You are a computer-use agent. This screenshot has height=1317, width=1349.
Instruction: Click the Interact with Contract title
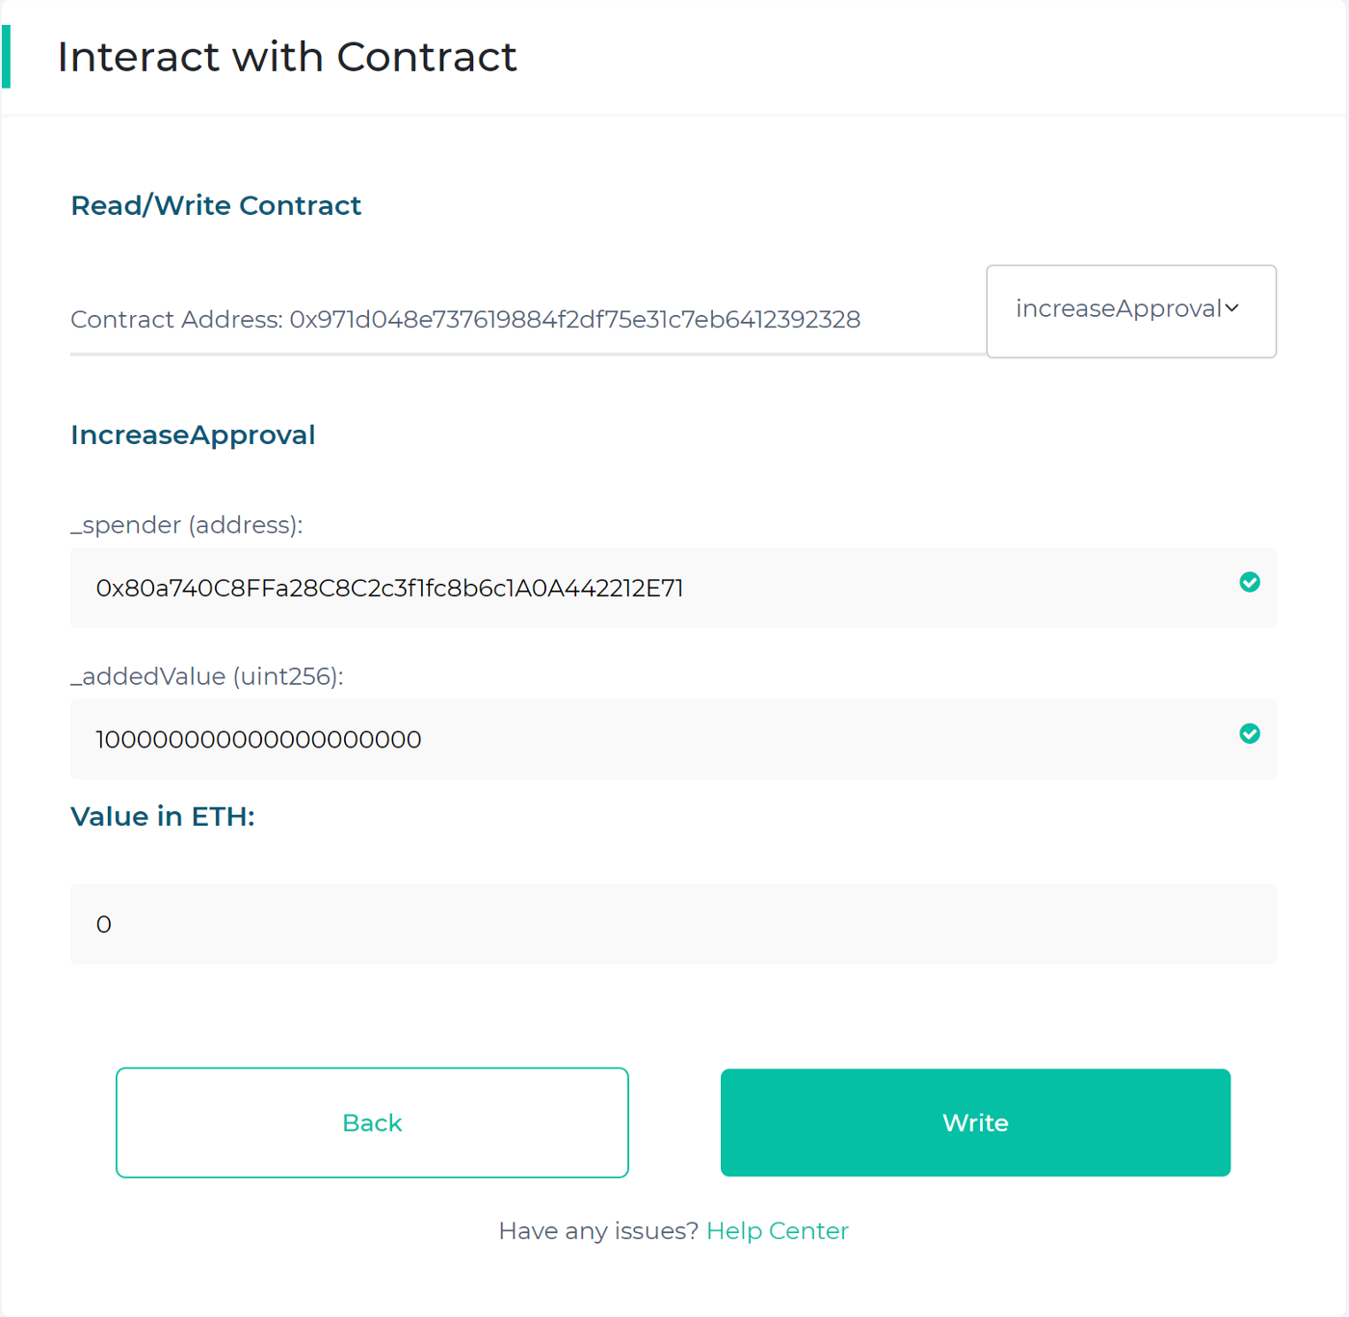[x=287, y=57]
